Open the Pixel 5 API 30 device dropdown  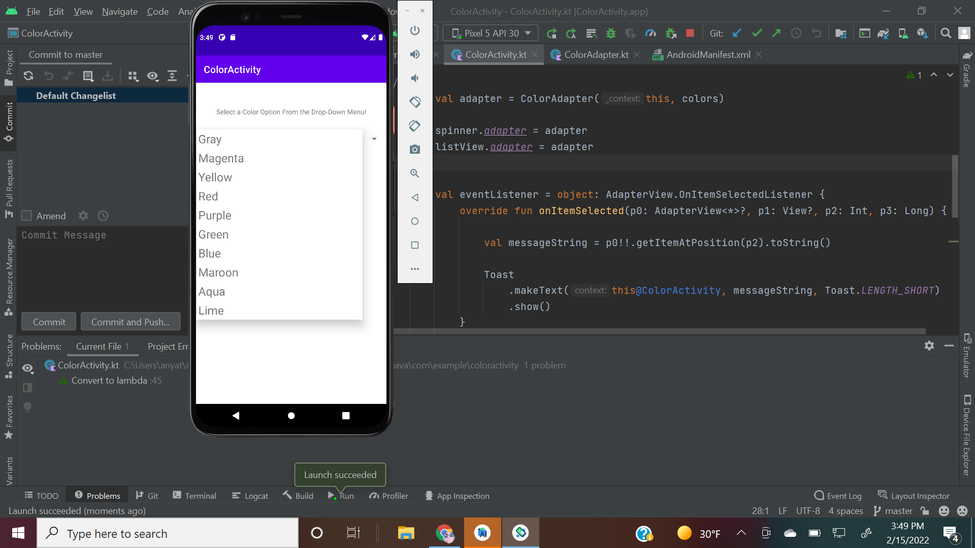pos(491,33)
